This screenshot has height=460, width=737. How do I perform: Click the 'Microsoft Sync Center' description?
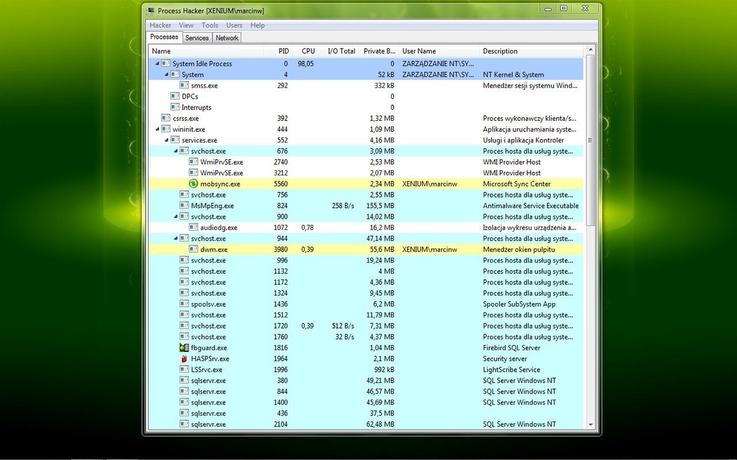(516, 184)
